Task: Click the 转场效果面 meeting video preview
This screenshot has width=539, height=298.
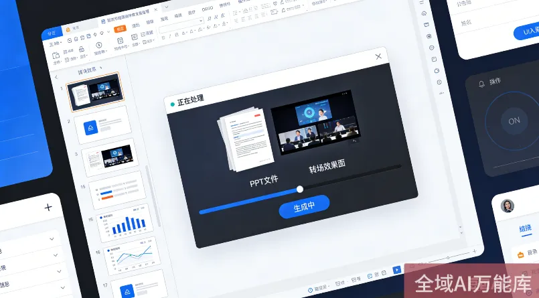Action: click(315, 123)
